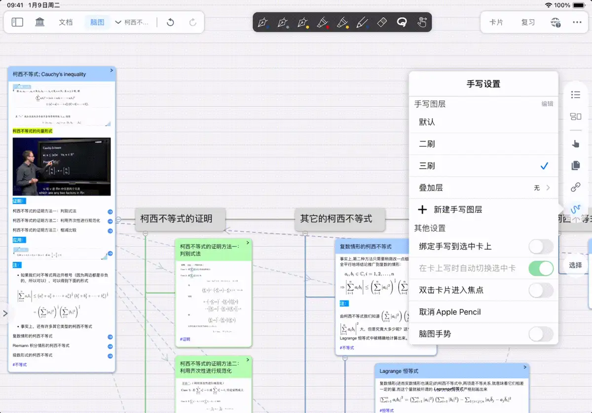Pick the blue pencil tool
This screenshot has height=413, width=592.
click(362, 22)
